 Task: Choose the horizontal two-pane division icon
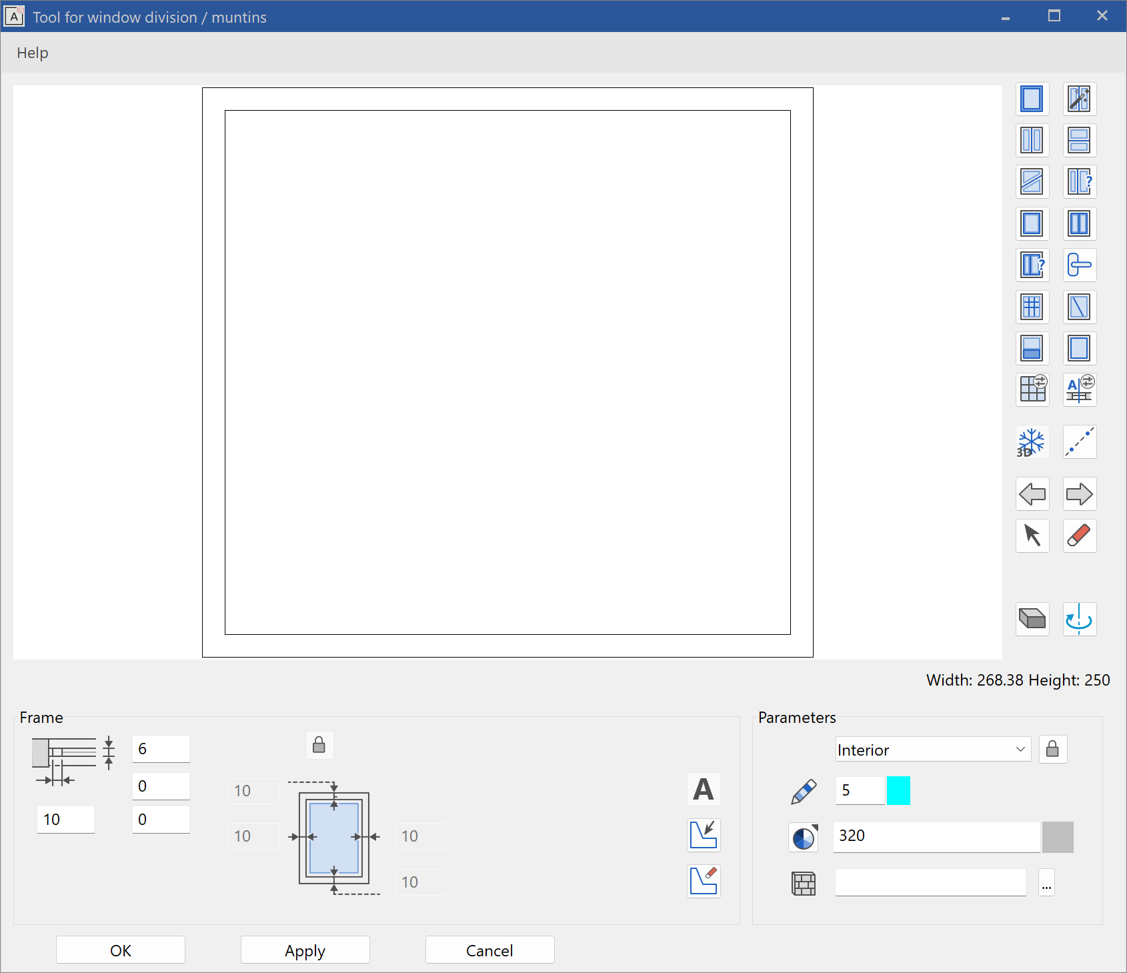(x=1080, y=140)
